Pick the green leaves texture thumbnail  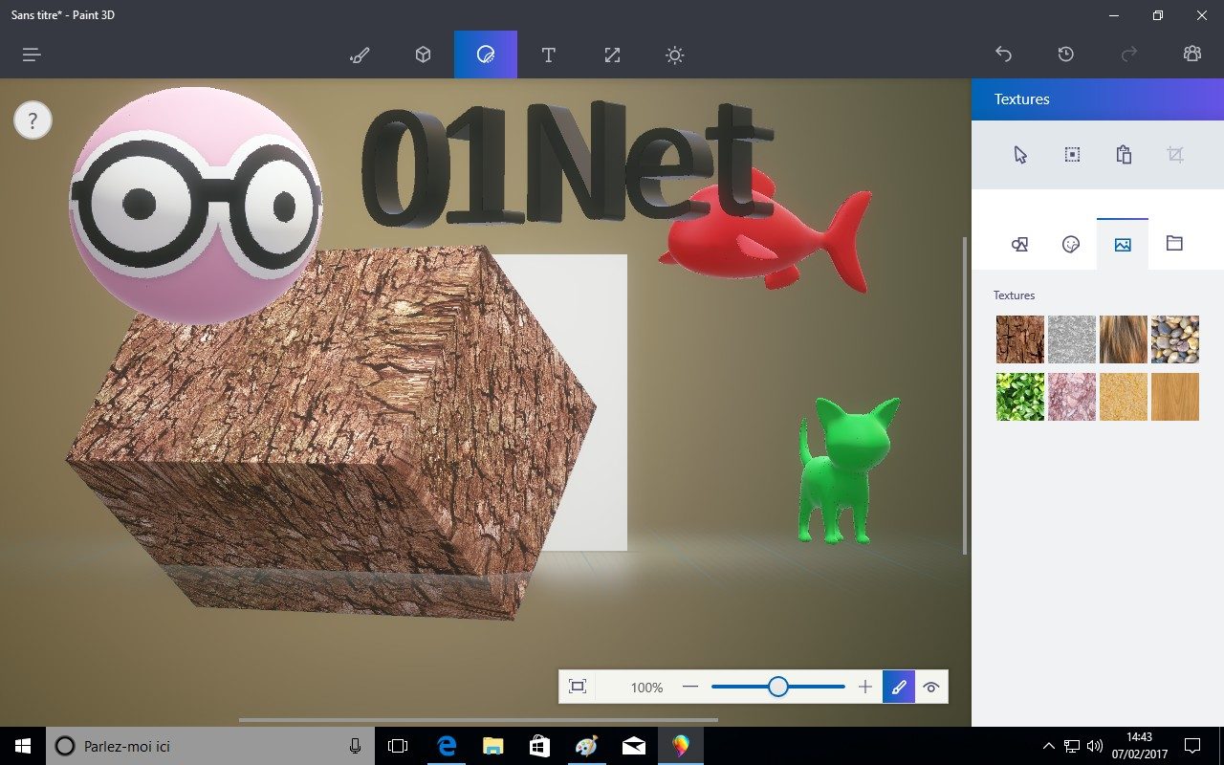1019,397
